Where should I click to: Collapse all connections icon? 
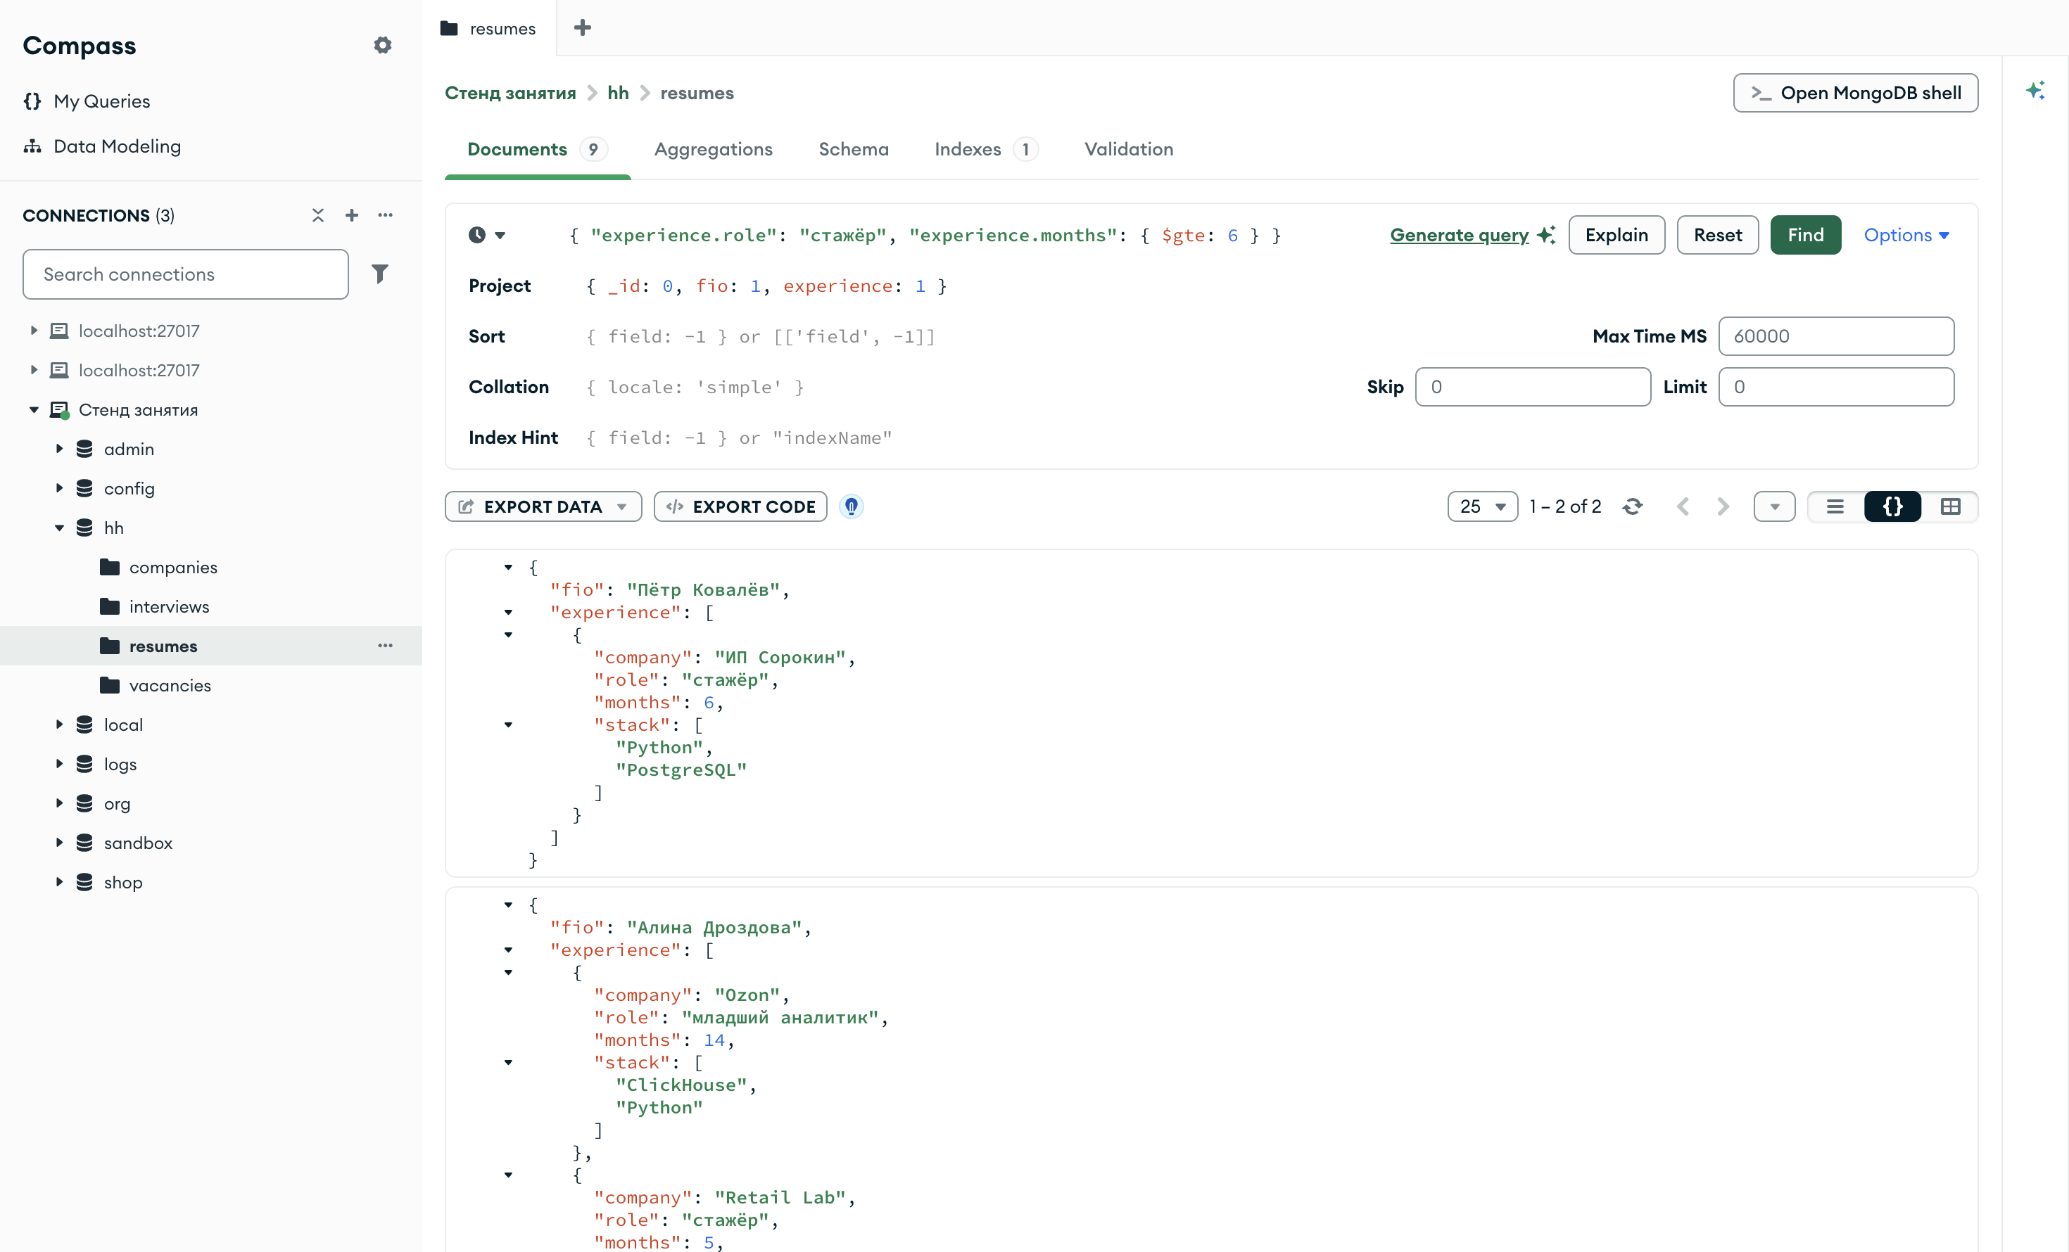(317, 216)
